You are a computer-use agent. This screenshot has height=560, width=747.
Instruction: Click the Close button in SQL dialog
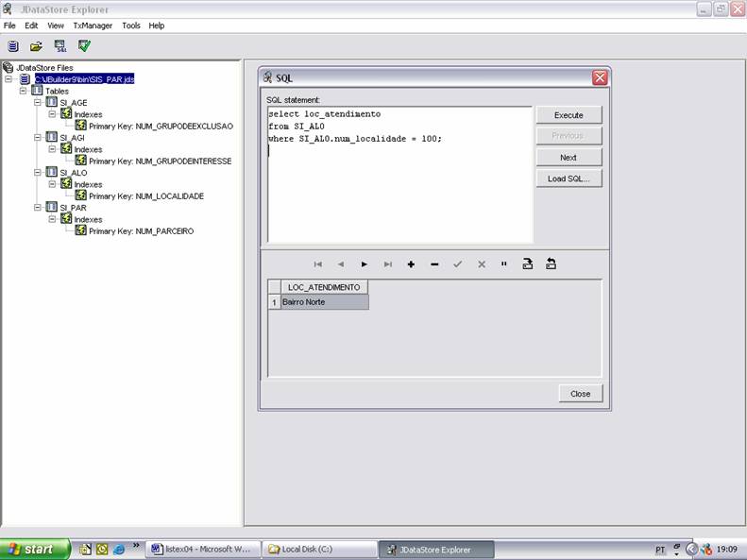(580, 394)
